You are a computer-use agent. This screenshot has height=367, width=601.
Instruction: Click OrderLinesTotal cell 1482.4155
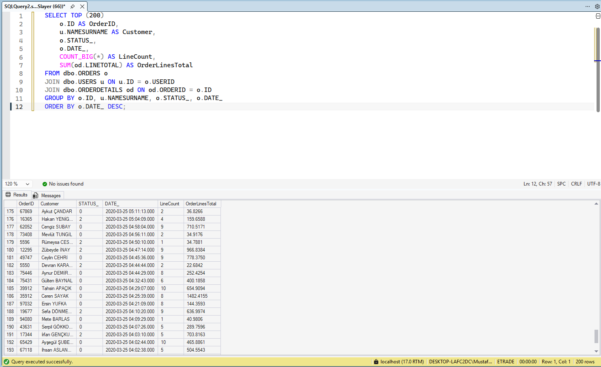[x=202, y=296]
